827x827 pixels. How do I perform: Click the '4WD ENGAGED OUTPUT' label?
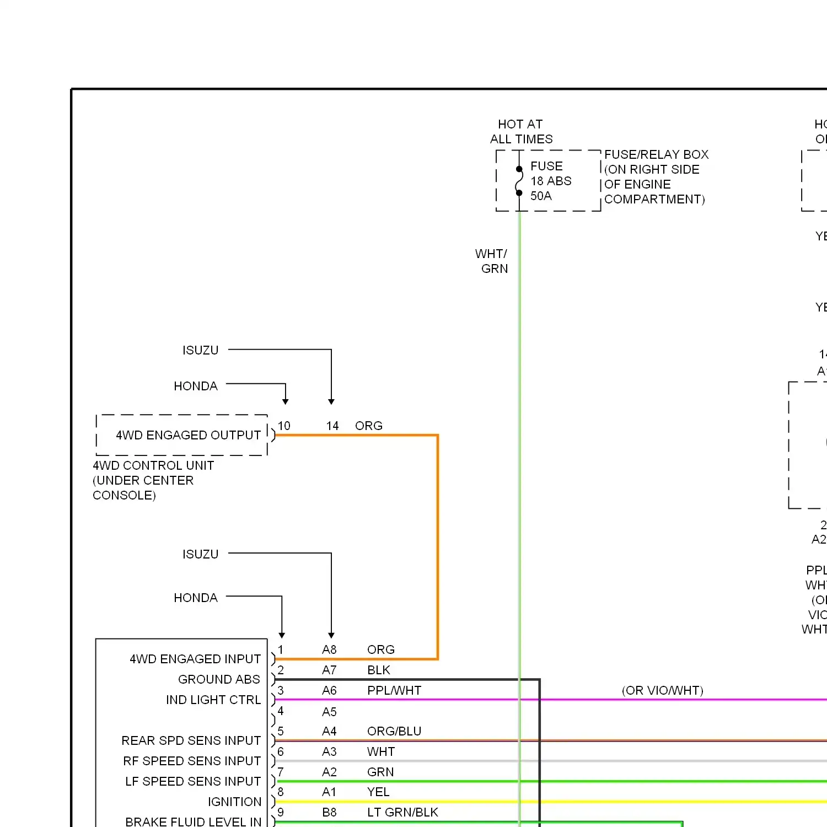tap(188, 435)
